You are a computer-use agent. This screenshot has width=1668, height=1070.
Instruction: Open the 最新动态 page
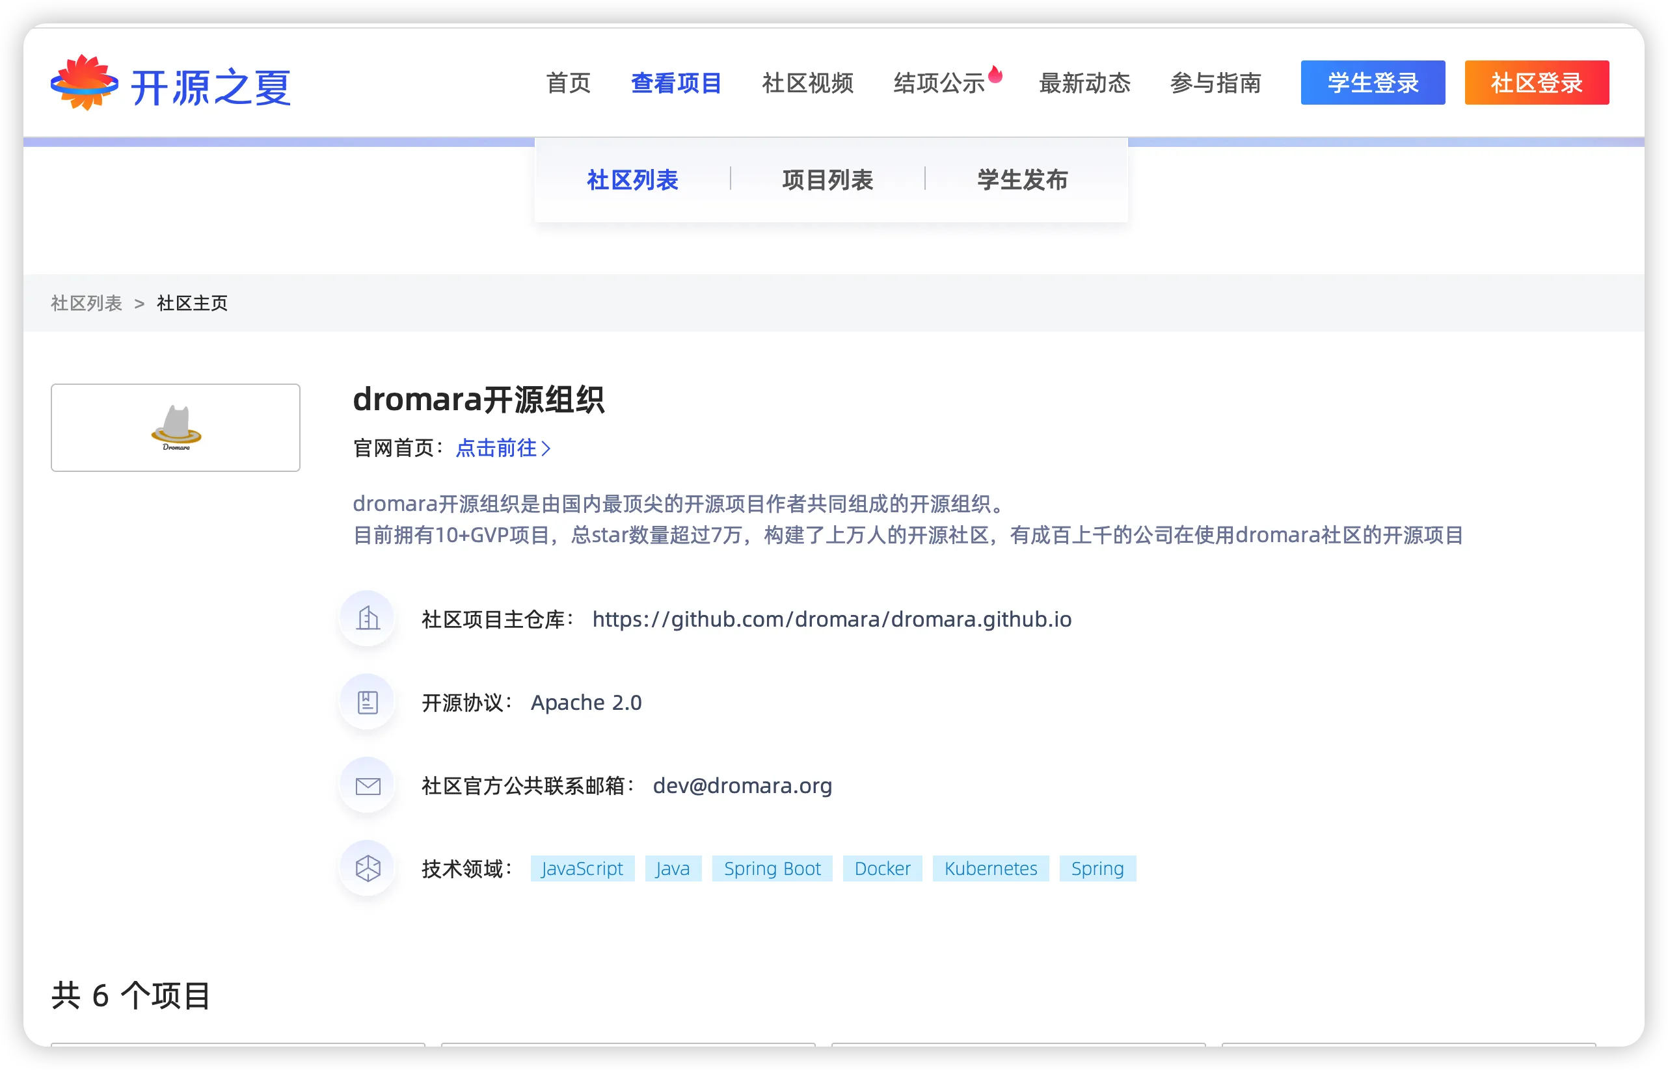pos(1084,83)
